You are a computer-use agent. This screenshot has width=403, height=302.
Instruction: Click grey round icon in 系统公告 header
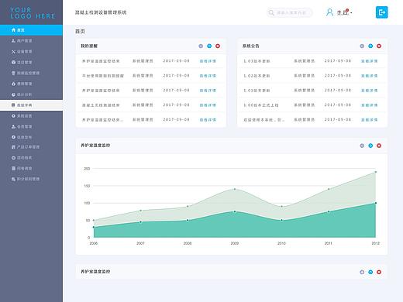click(x=362, y=46)
